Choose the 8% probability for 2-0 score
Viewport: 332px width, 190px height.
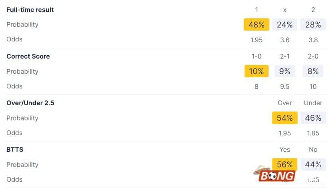313,71
